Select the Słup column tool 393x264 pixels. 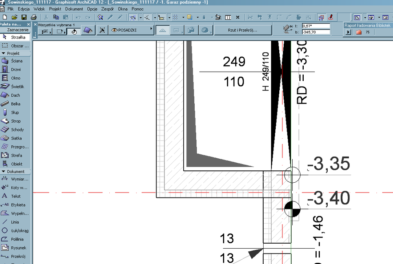15,112
